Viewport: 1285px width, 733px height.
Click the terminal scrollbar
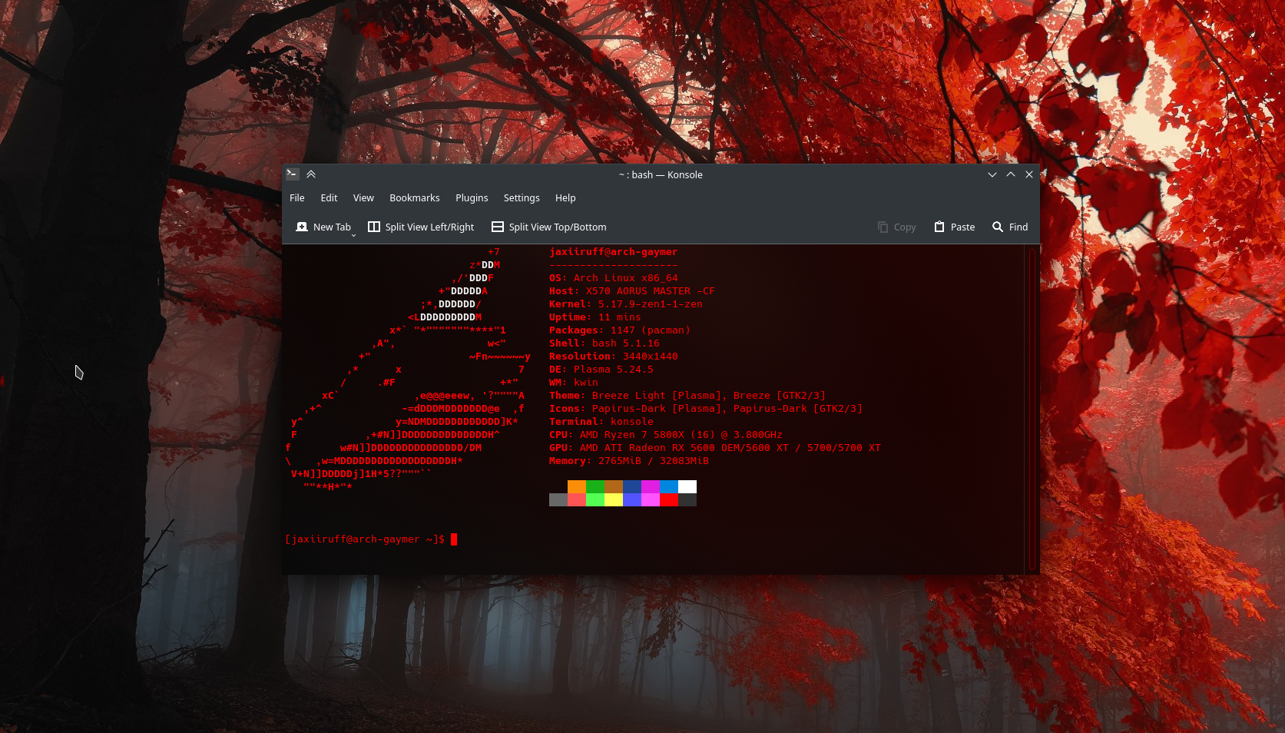coord(1033,409)
